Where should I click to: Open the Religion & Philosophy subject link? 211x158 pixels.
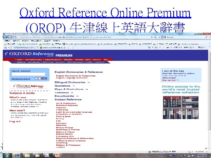point(68,145)
